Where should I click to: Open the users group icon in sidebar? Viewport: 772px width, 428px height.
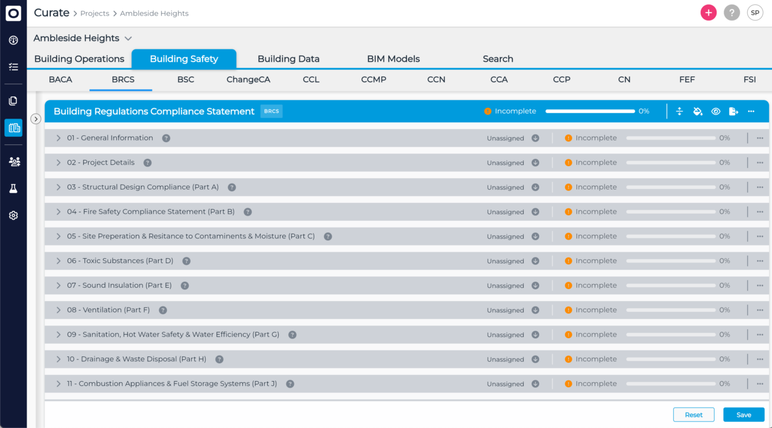pos(13,161)
